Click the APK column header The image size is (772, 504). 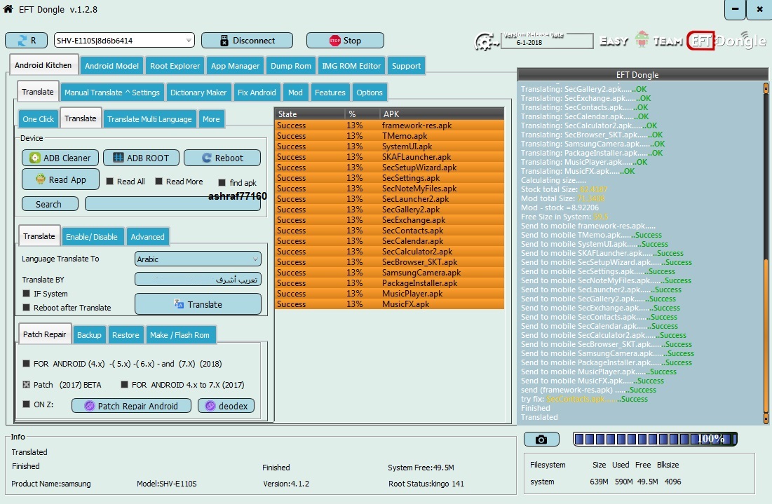[442, 114]
